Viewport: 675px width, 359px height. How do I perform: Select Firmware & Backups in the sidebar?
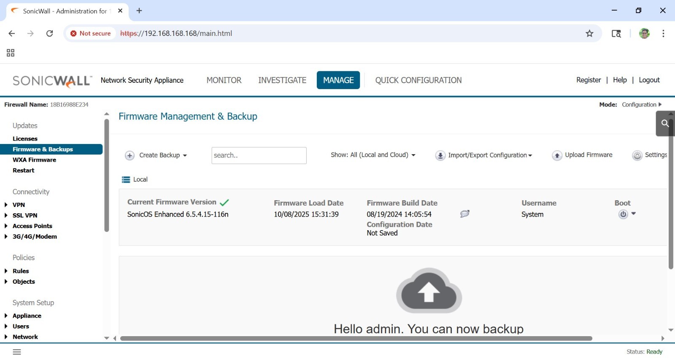pyautogui.click(x=51, y=149)
